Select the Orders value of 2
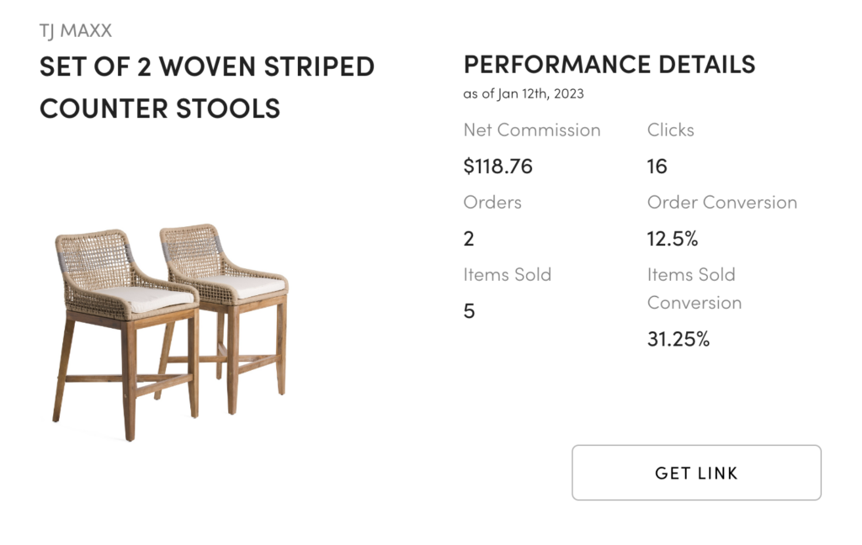 [468, 239]
